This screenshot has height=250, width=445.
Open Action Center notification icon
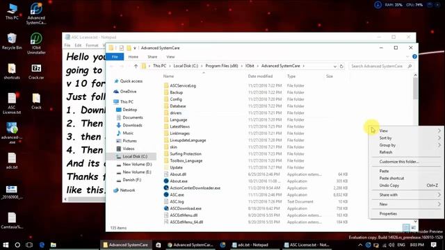pyautogui.click(x=434, y=244)
